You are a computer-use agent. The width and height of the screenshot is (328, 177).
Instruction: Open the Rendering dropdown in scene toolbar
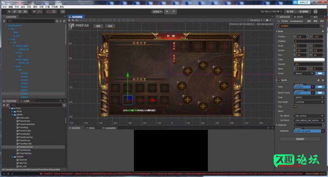point(256,20)
